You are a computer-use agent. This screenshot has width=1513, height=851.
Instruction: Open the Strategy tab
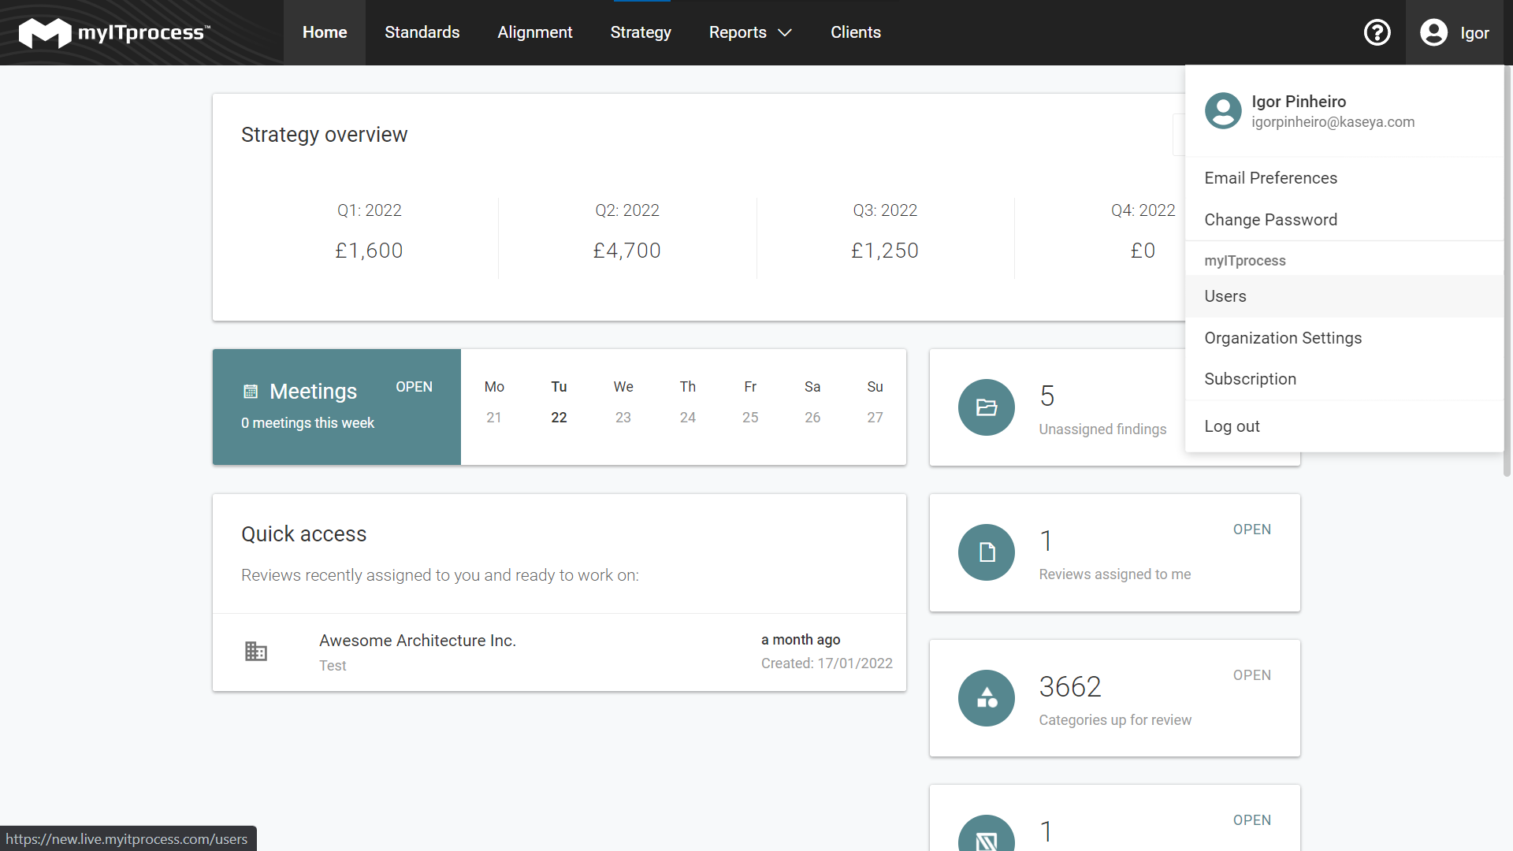(x=641, y=32)
